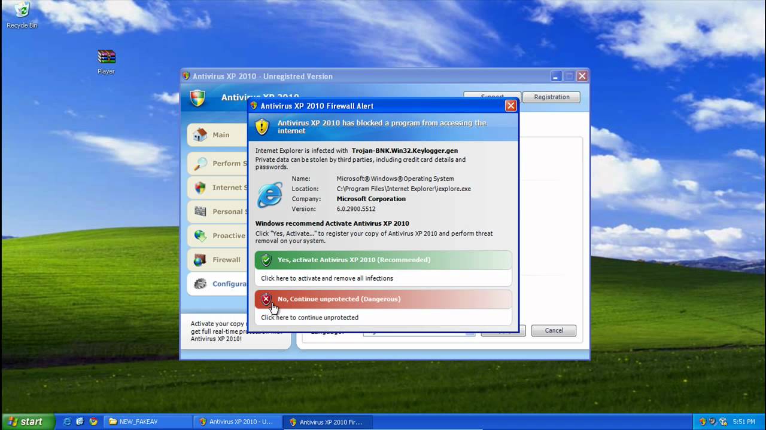Open the Windows start menu
This screenshot has width=766, height=430.
click(x=26, y=422)
